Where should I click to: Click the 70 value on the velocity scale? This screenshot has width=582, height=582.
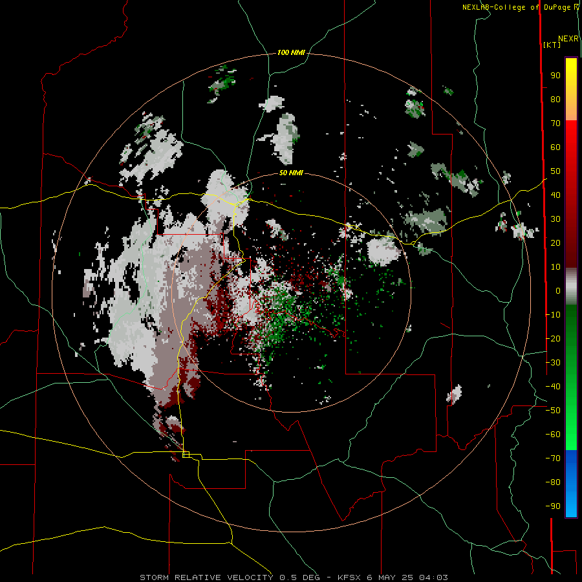(555, 124)
